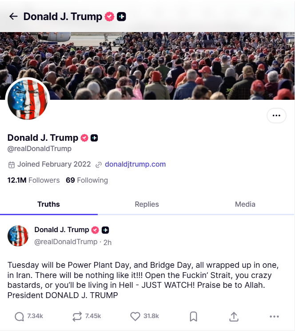Viewport: 295px width, 331px height.
Task: Select the Truths tab
Action: (48, 204)
